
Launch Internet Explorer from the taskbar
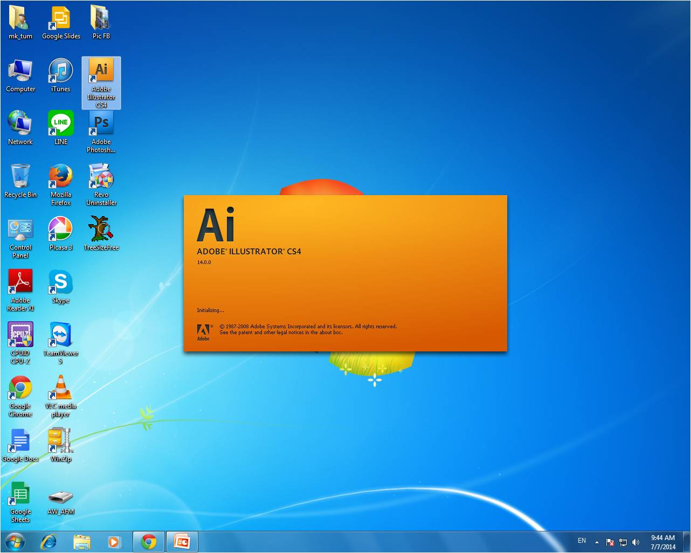point(49,542)
